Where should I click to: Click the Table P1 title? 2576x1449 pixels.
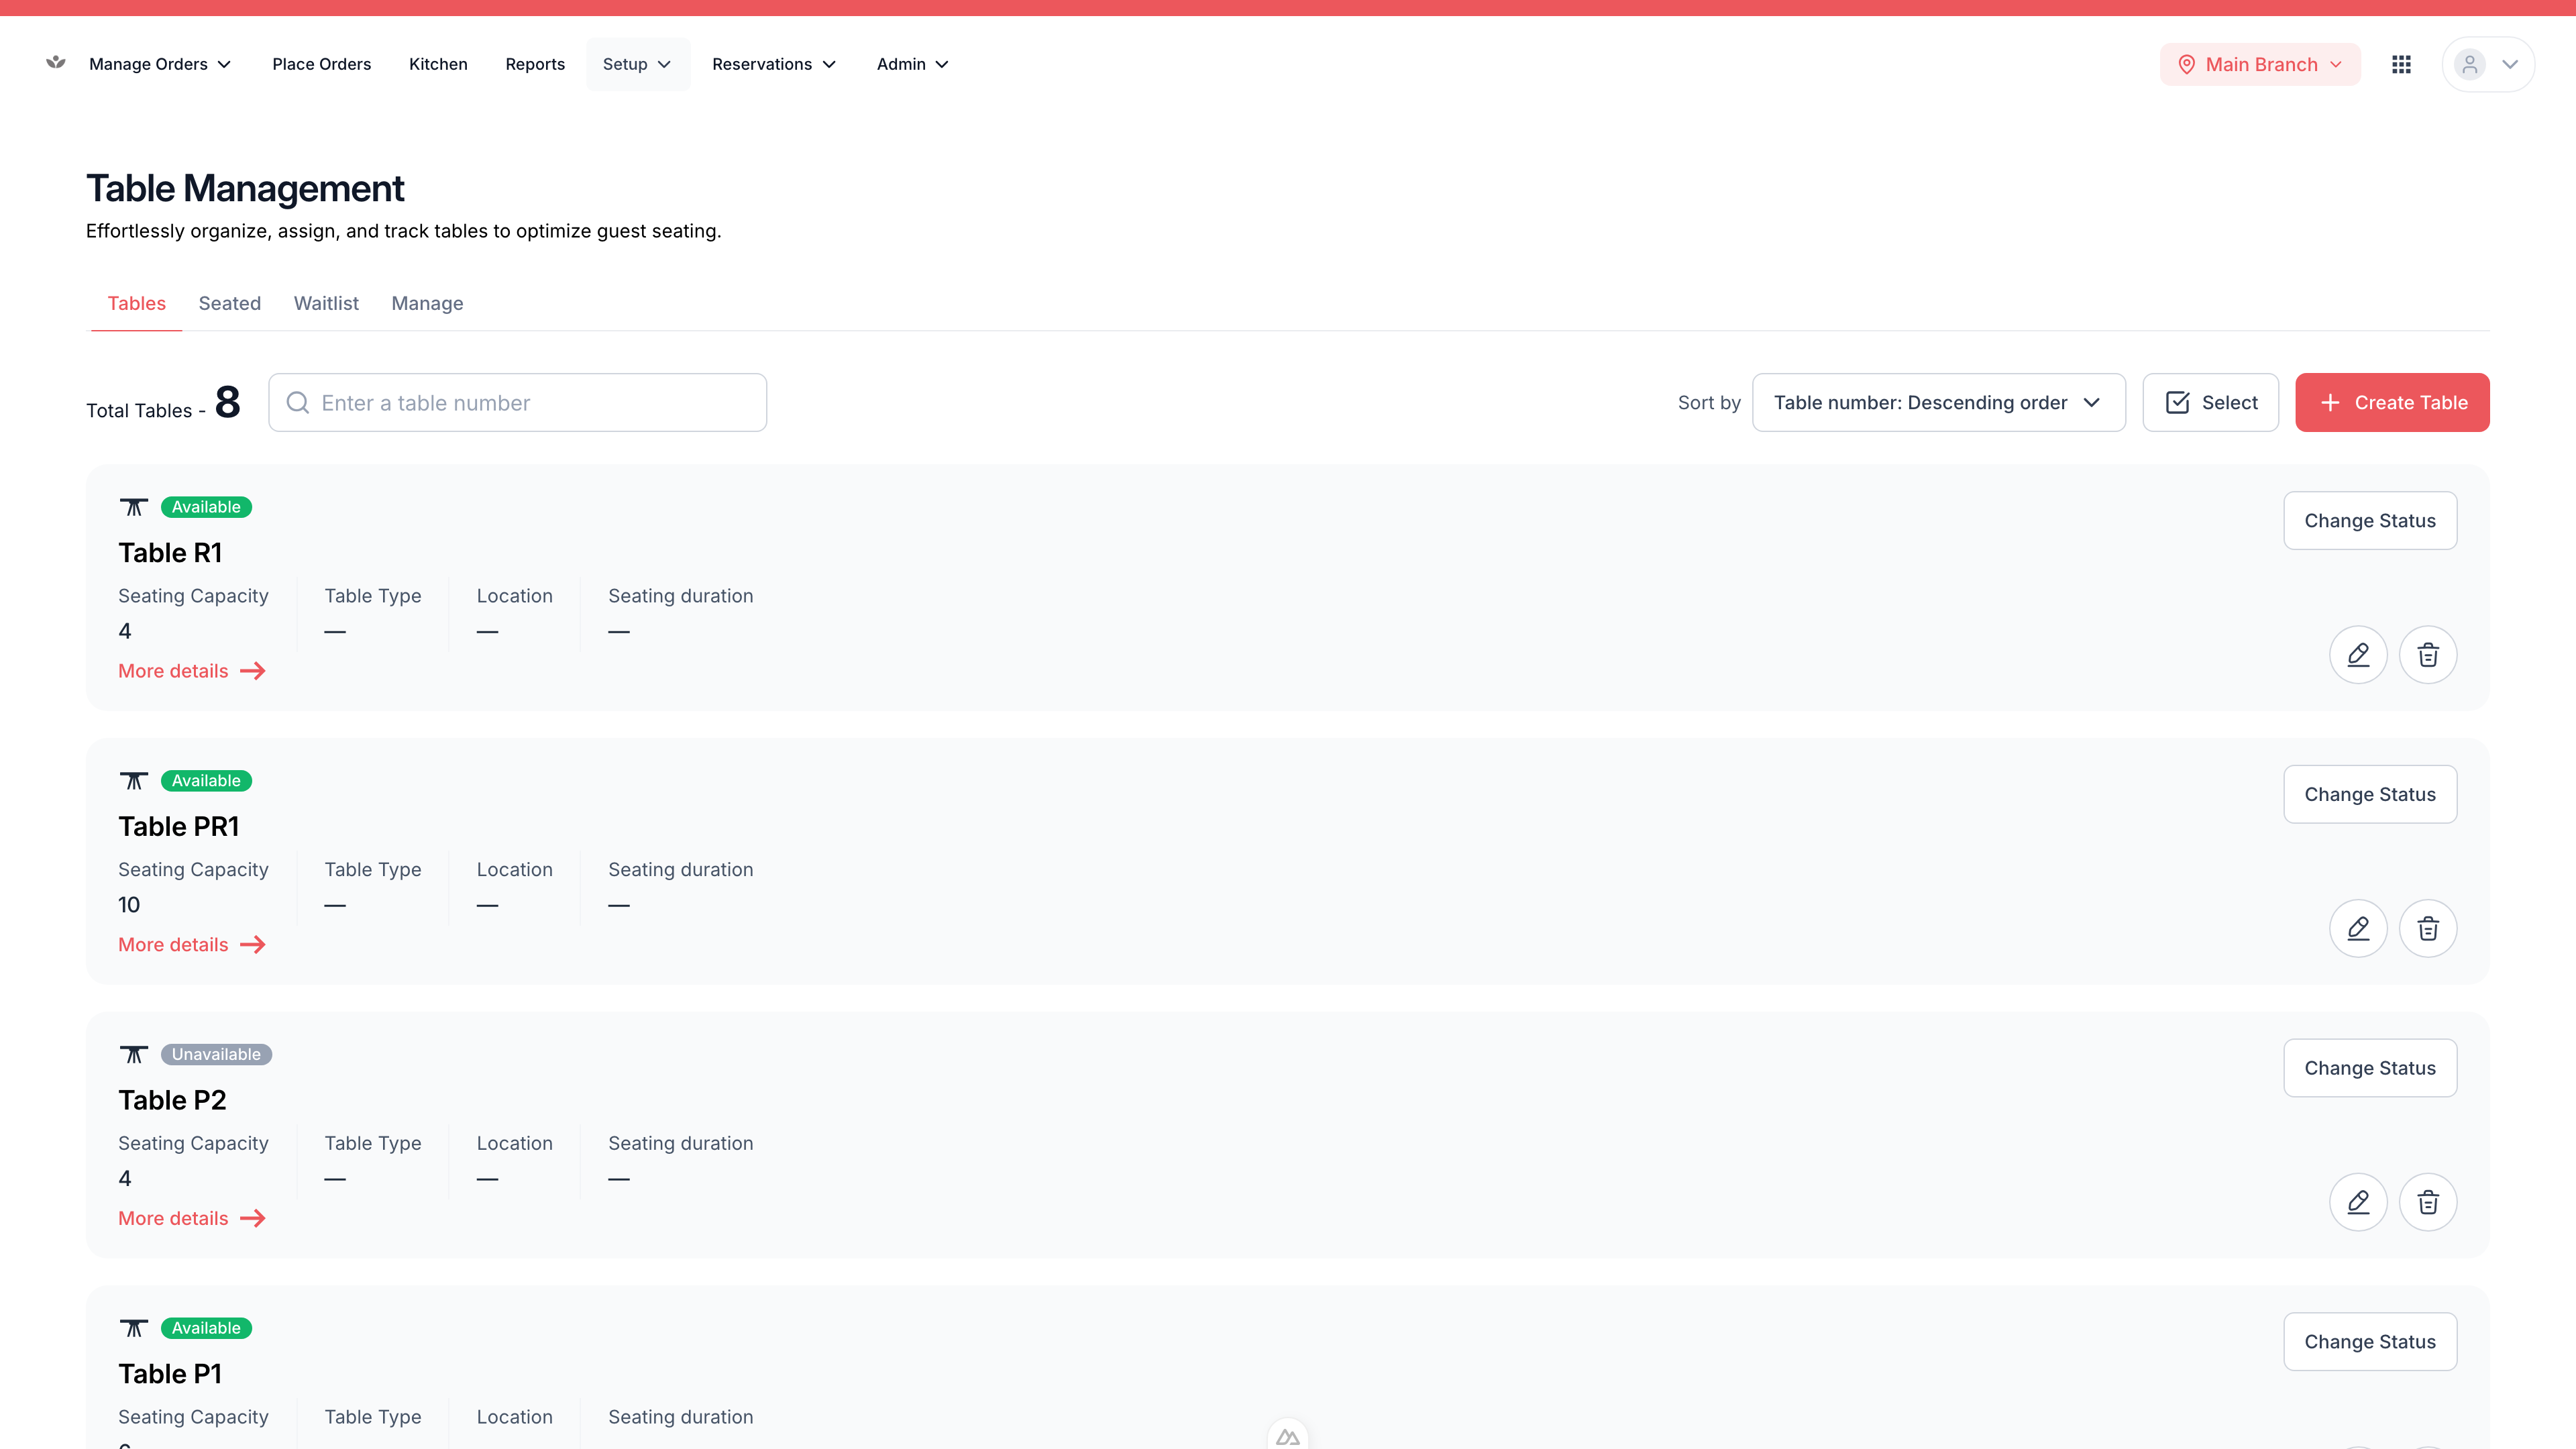[170, 1373]
